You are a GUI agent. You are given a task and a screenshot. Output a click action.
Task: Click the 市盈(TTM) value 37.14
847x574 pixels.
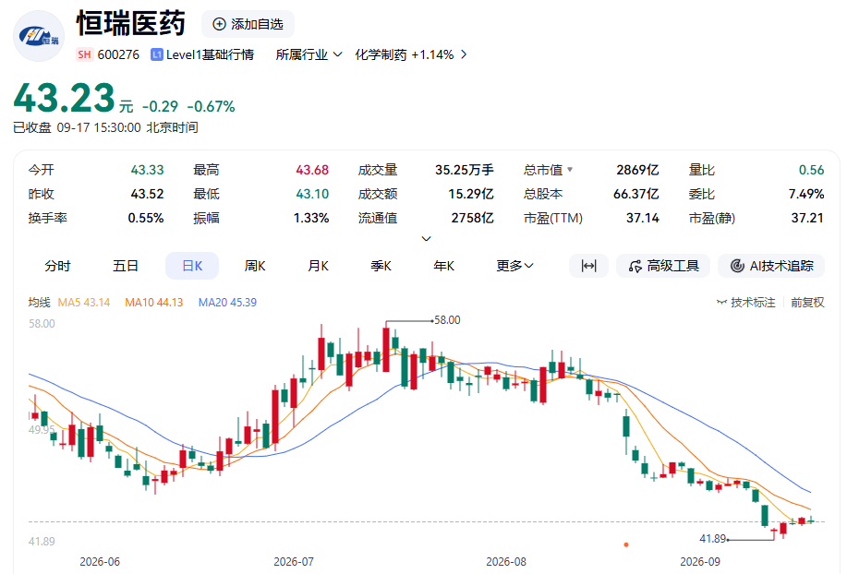click(x=643, y=218)
